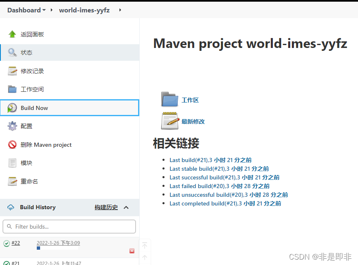
Task: Open Last build(#21) link
Action: pos(210,160)
